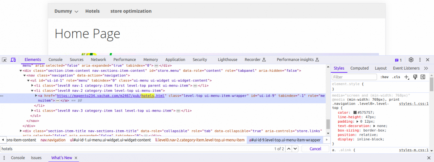Select the Styles sidebar tab
This screenshot has height=162, width=434.
[339, 68]
